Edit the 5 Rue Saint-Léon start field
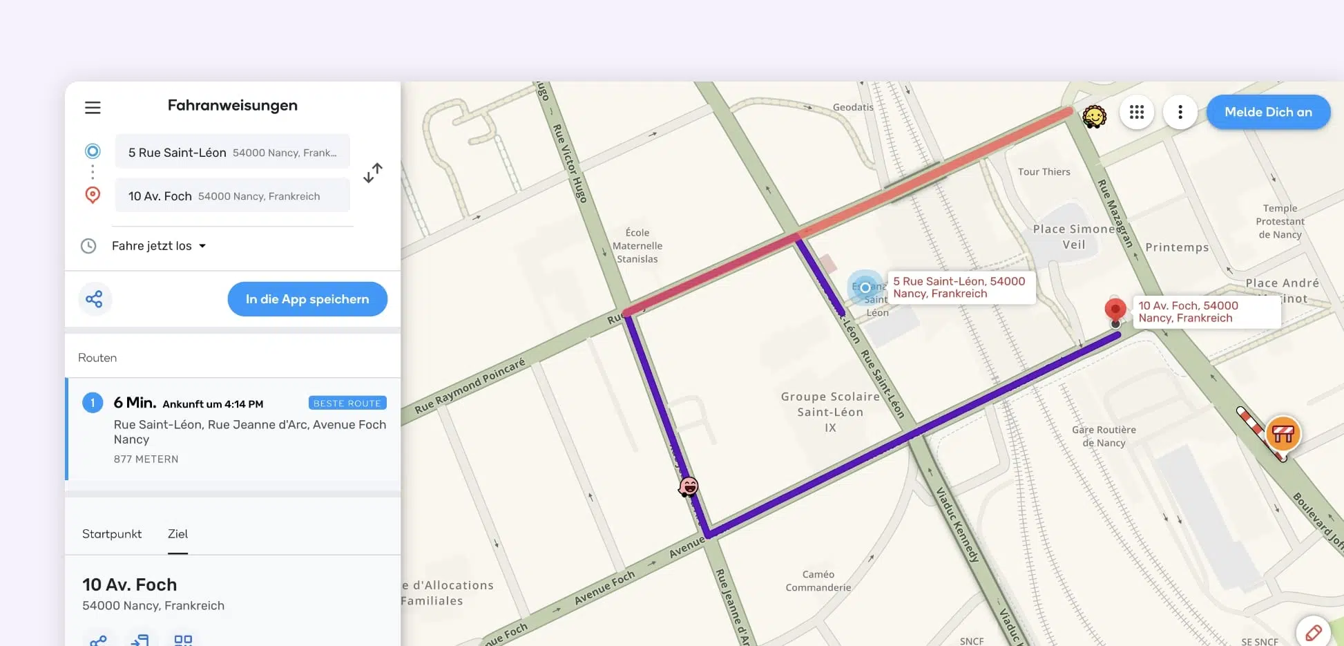This screenshot has width=1344, height=646. tap(232, 152)
